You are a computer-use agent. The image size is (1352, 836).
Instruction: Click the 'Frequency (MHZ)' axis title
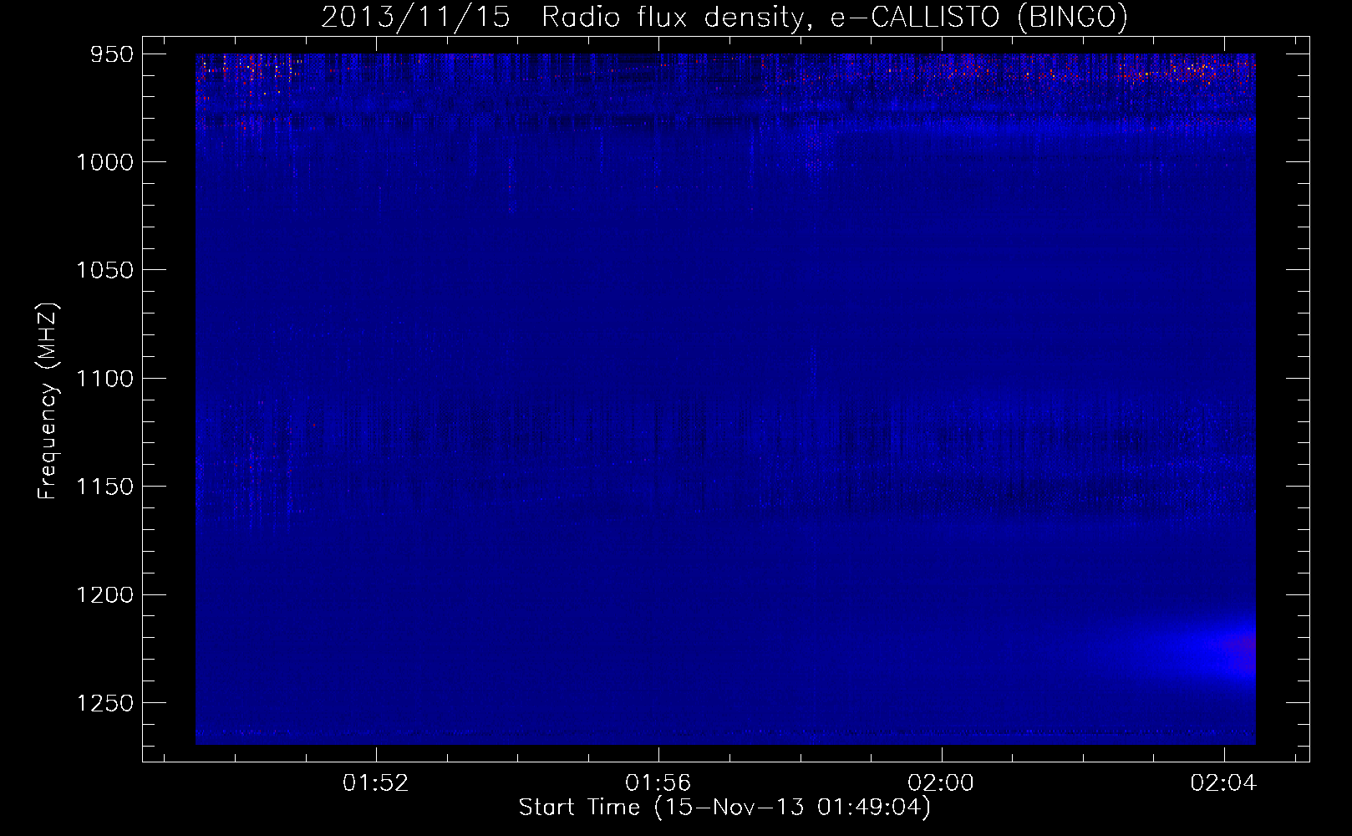(48, 400)
